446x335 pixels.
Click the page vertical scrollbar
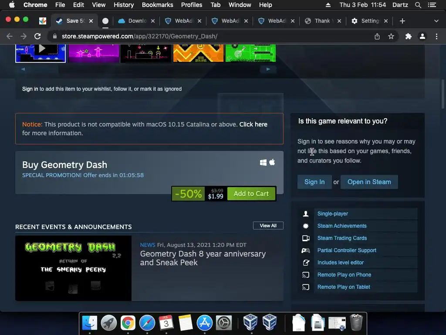pyautogui.click(x=443, y=94)
